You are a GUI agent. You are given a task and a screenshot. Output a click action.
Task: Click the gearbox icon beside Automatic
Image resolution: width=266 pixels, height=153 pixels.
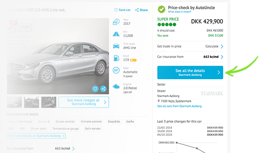pyautogui.click(x=116, y=70)
